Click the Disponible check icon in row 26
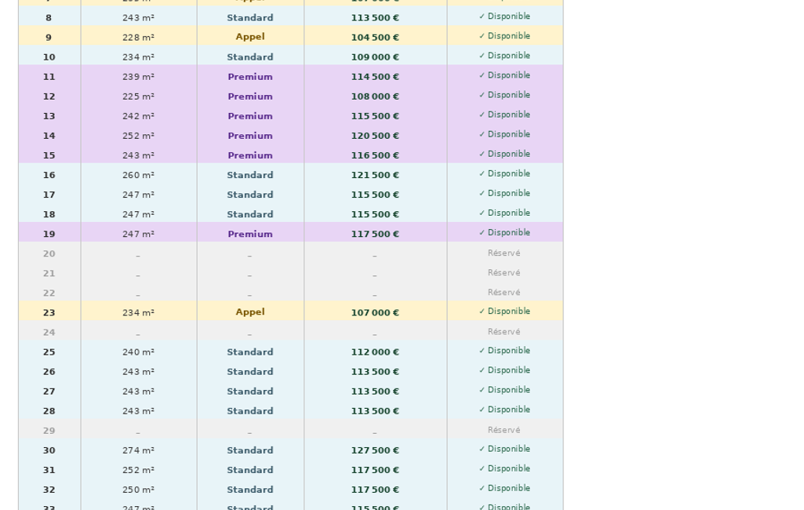 click(x=482, y=370)
